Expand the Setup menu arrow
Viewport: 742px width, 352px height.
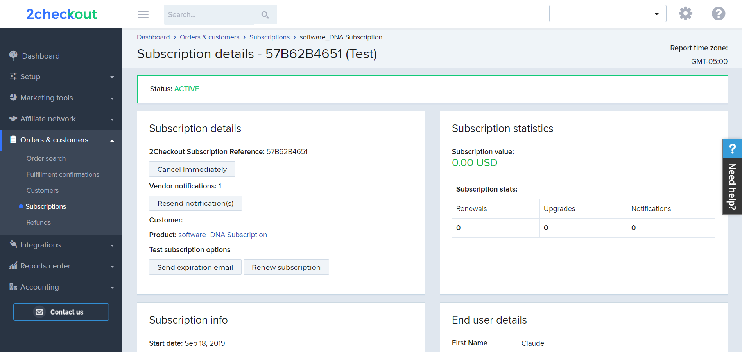pyautogui.click(x=112, y=77)
